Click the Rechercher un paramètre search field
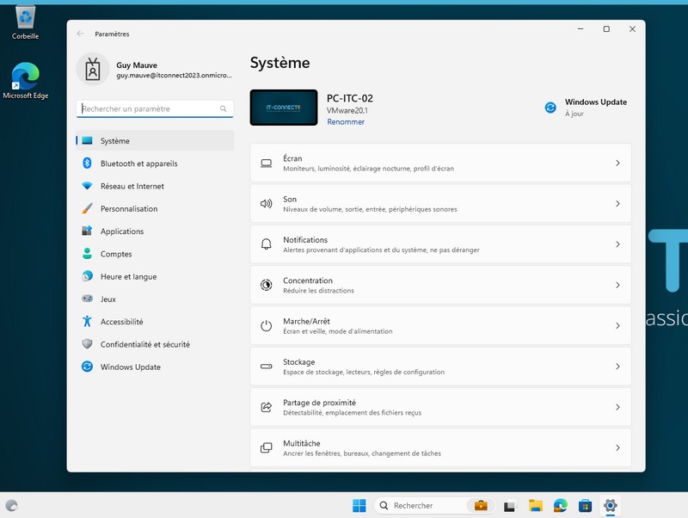 [149, 109]
